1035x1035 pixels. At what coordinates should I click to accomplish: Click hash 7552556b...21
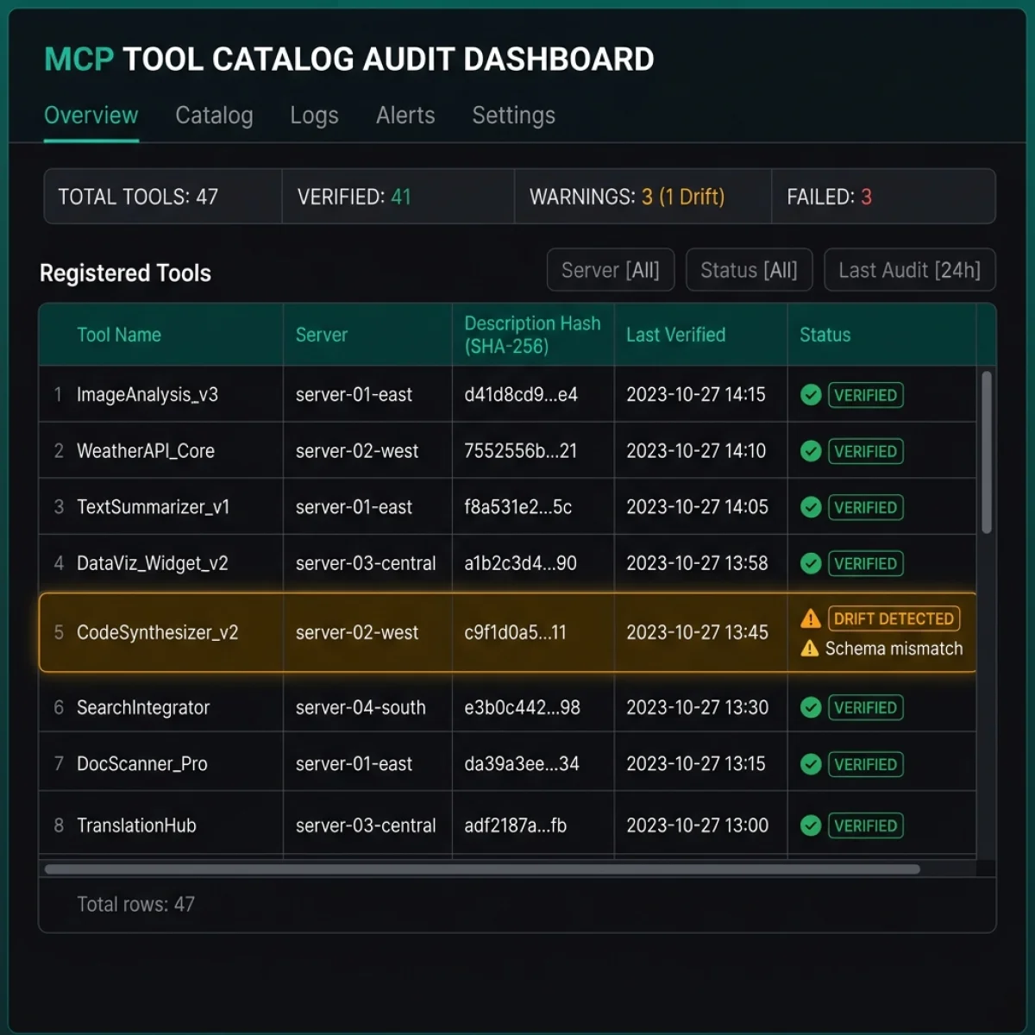coord(521,451)
